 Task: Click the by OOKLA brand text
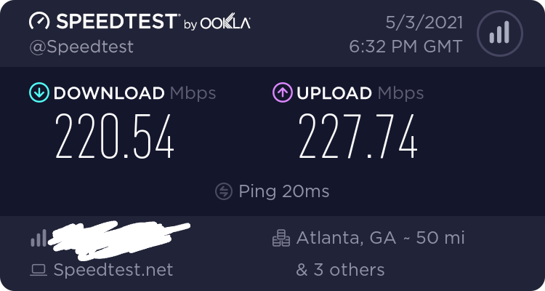pos(217,23)
